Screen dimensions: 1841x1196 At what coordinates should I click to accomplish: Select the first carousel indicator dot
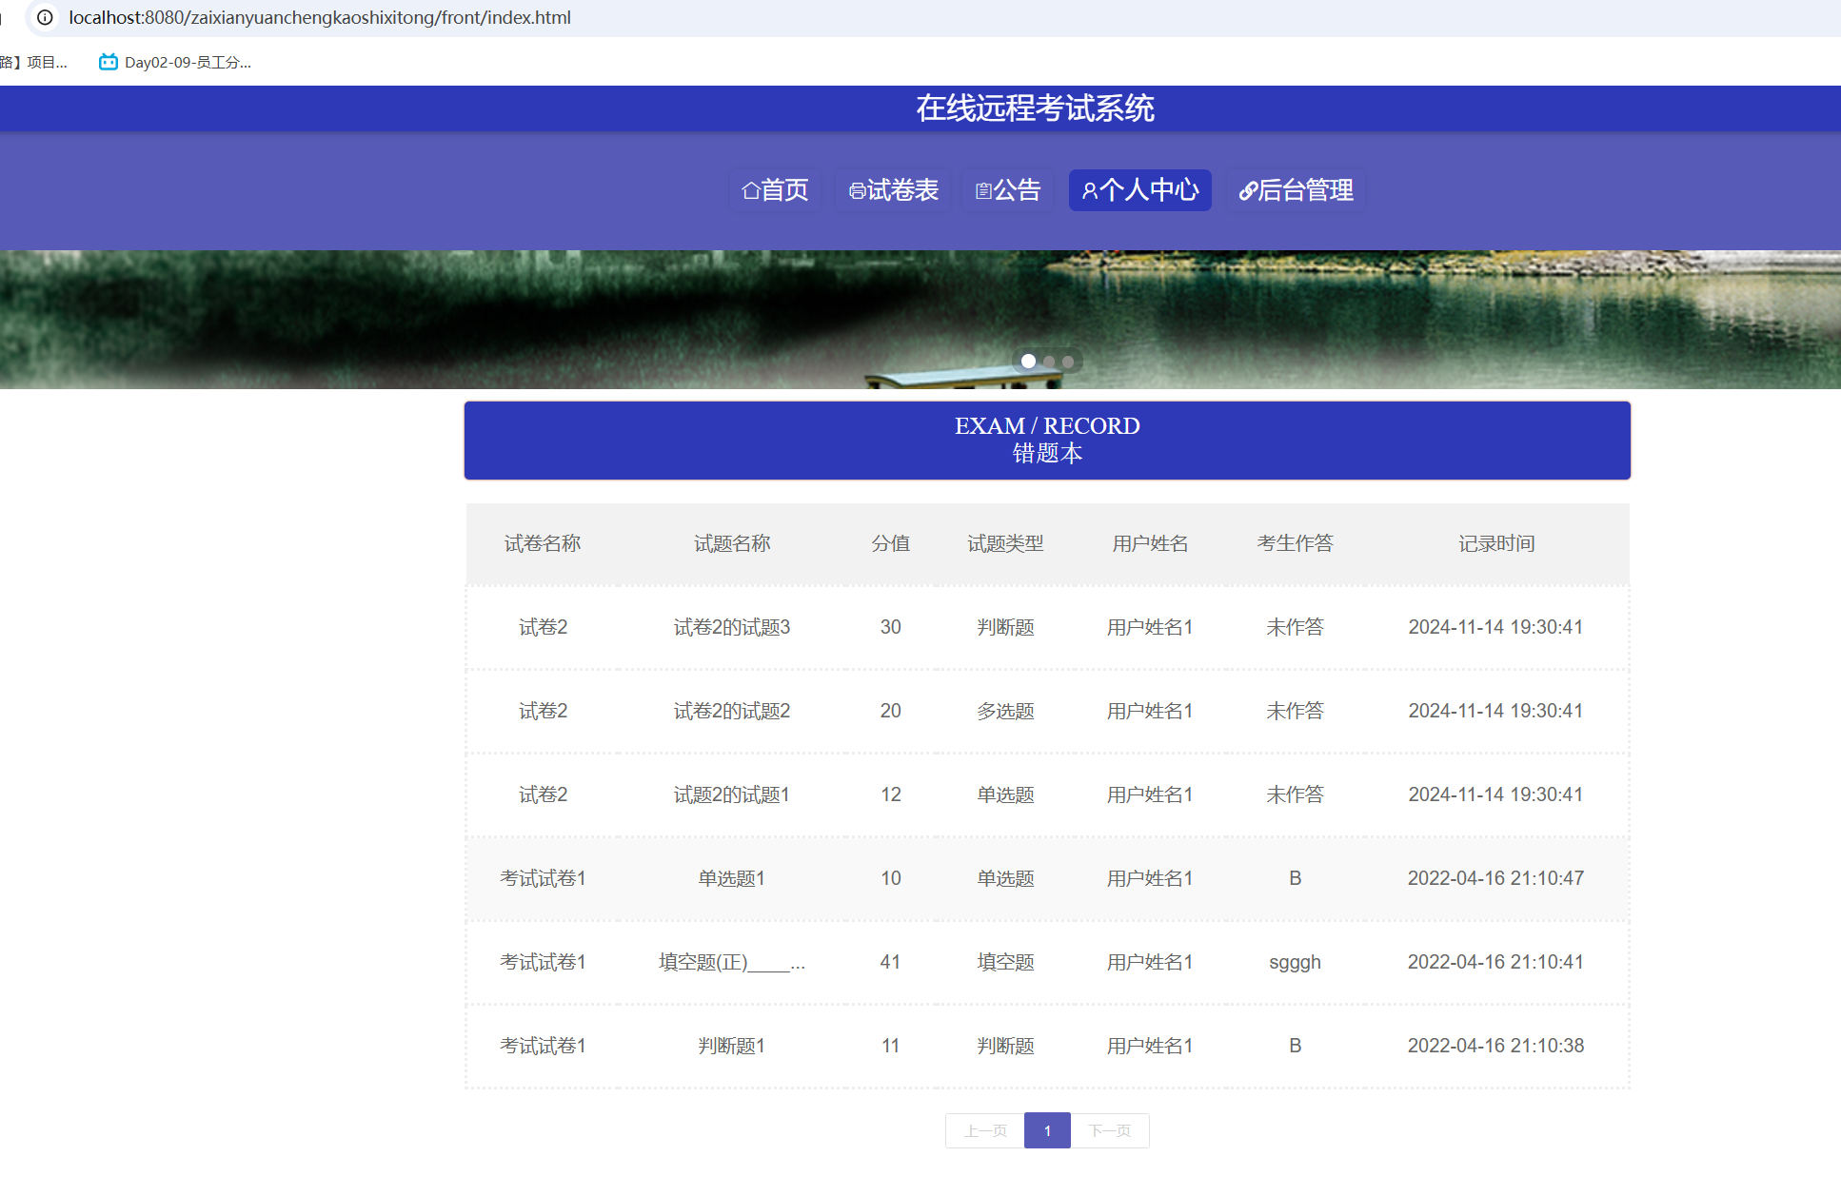point(1028,362)
